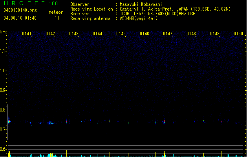The image size is (247, 157).
Task: Click the long meteor echo trail below 0142
Action: tap(52, 123)
